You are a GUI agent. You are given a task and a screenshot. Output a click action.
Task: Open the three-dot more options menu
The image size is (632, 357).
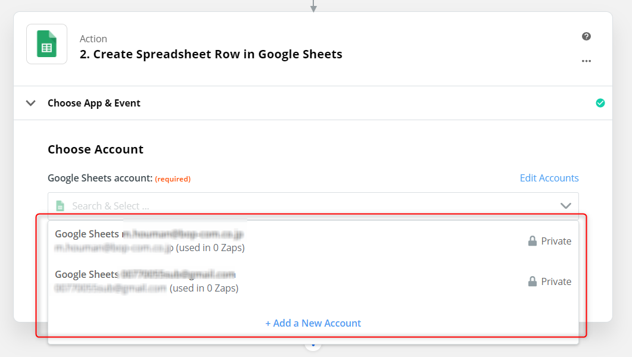pyautogui.click(x=586, y=61)
